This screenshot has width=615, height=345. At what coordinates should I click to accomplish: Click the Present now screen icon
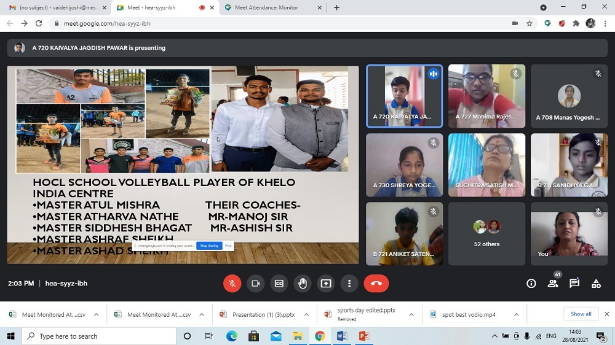click(326, 284)
